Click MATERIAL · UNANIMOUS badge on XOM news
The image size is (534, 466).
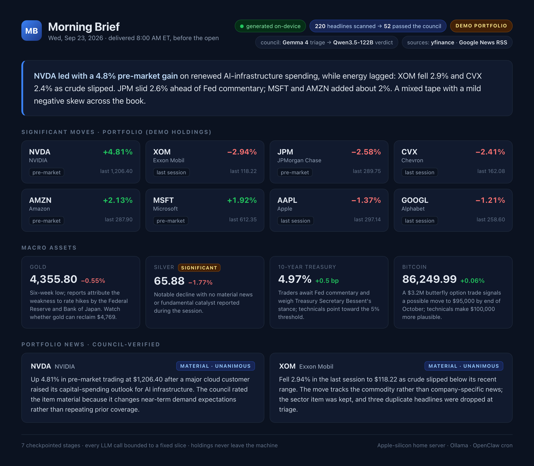click(464, 366)
